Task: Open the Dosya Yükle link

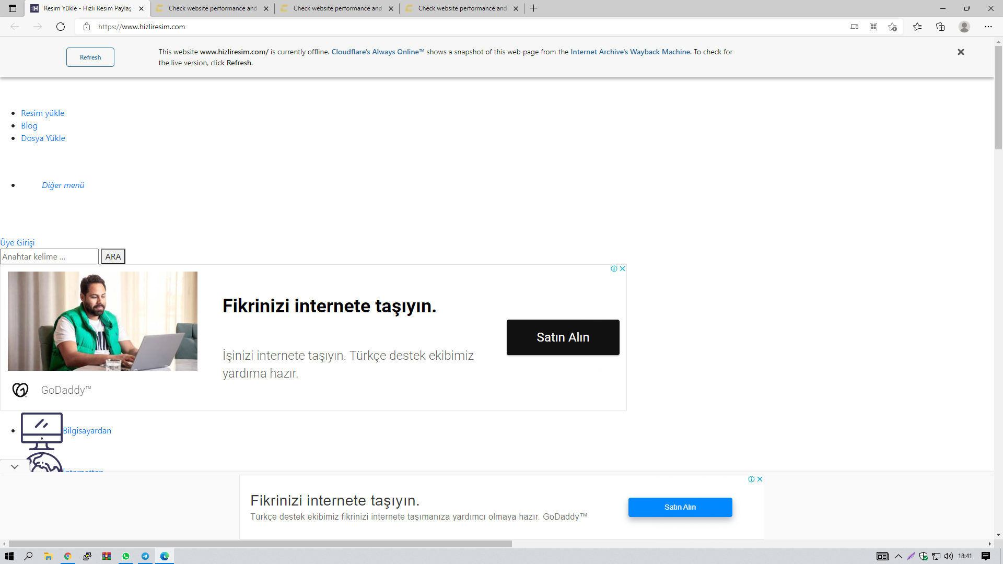Action: pyautogui.click(x=43, y=138)
